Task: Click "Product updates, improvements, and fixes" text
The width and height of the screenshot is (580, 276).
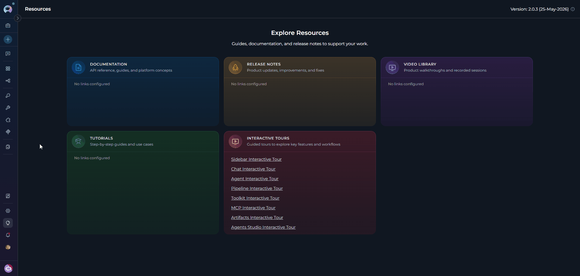Action: (x=286, y=70)
